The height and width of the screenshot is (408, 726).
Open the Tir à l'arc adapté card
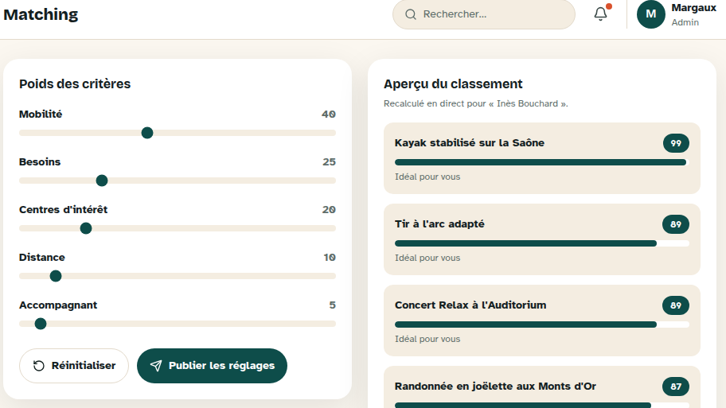point(542,239)
